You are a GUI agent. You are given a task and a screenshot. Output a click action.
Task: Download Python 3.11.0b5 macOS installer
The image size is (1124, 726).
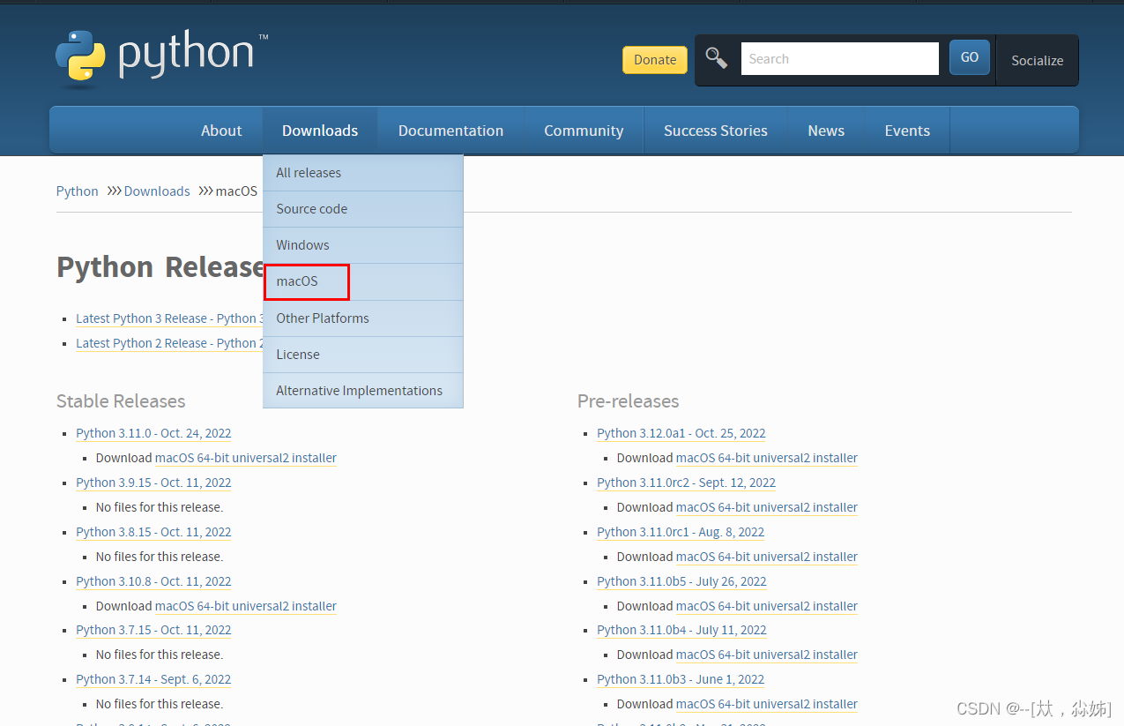tap(767, 606)
